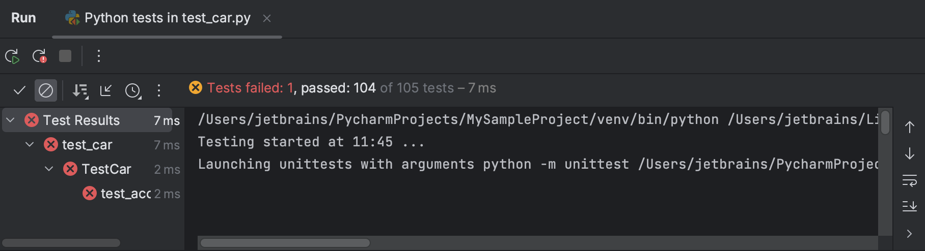Switch to the Python tests in test_car.py tab
Image resolution: width=925 pixels, height=251 pixels.
click(167, 18)
